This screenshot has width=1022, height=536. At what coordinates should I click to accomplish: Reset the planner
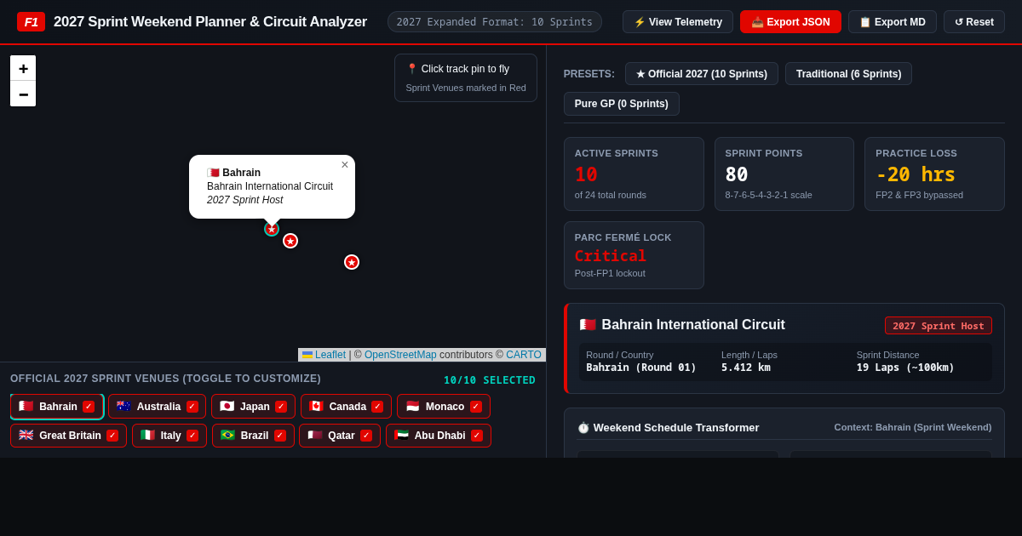974,22
